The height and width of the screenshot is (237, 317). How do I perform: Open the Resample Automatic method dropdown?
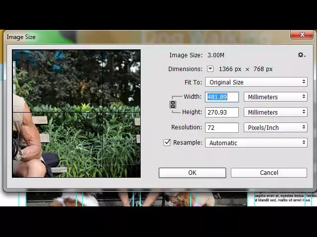point(257,143)
